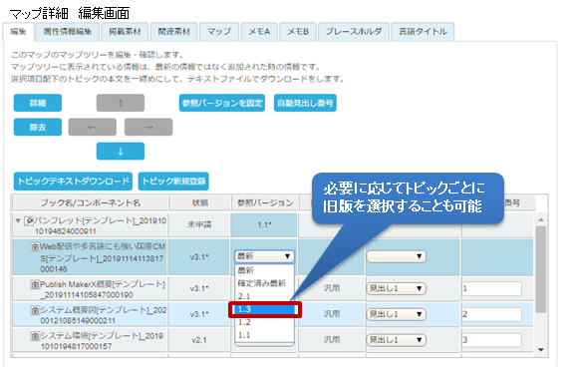Image resolution: width=575 pixels, height=374 pixels.
Task: Click the 未申請 status cell
Action: 199,224
